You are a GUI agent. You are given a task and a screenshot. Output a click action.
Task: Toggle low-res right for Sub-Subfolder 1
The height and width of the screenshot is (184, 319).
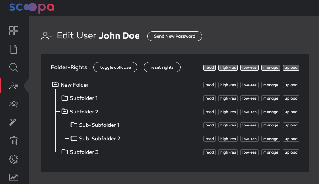pyautogui.click(x=249, y=125)
